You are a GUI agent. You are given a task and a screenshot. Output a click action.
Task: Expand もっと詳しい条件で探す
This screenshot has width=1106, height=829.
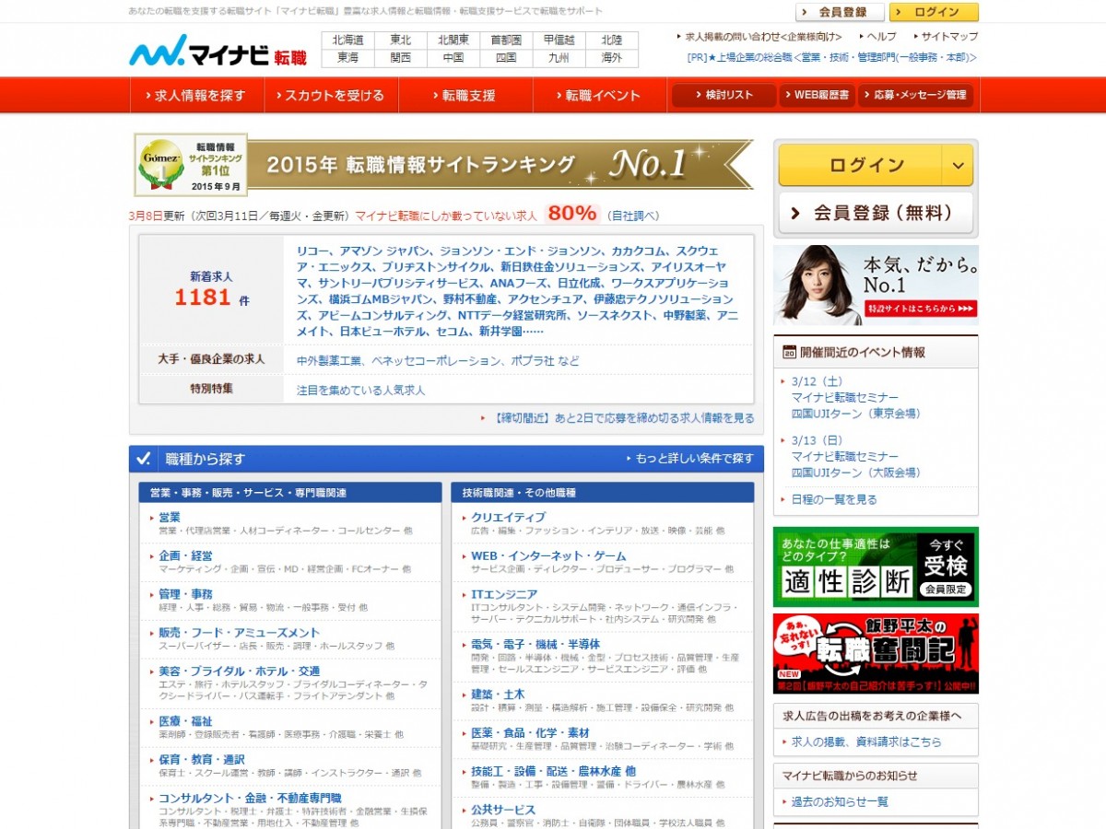[689, 459]
